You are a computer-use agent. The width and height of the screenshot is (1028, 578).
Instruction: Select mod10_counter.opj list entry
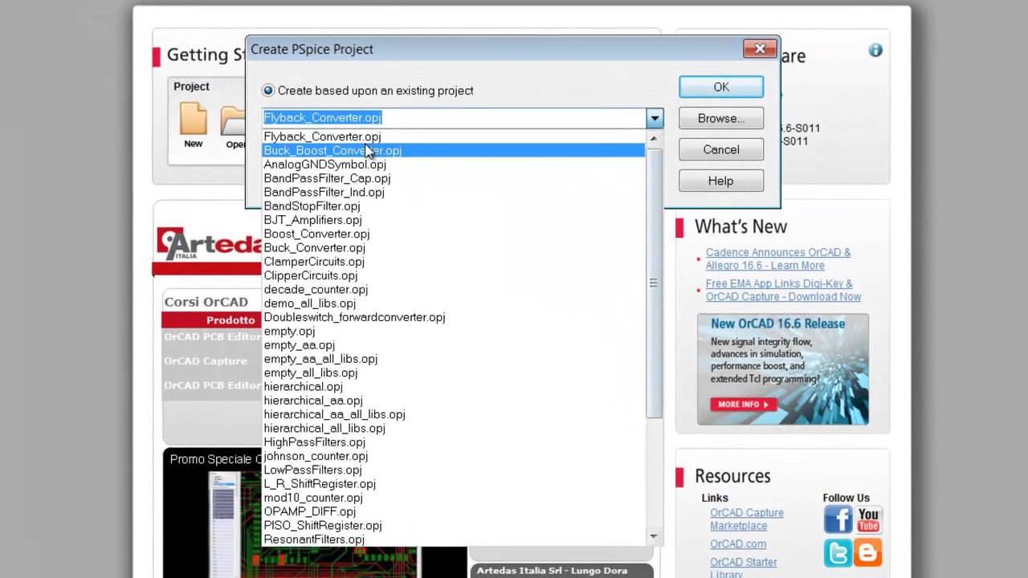tap(454, 498)
